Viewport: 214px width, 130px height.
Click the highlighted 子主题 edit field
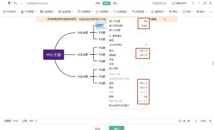(x=101, y=26)
